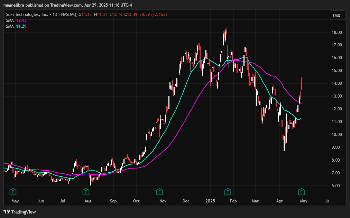Click the high price value H14.51
The height and width of the screenshot is (218, 350).
tap(100, 15)
